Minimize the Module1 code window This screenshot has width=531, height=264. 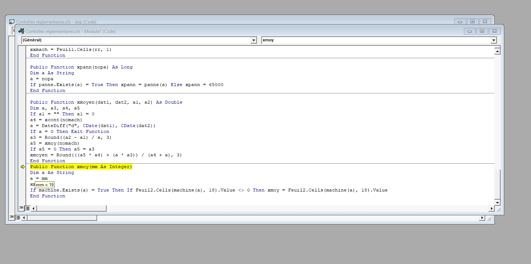[x=469, y=31]
